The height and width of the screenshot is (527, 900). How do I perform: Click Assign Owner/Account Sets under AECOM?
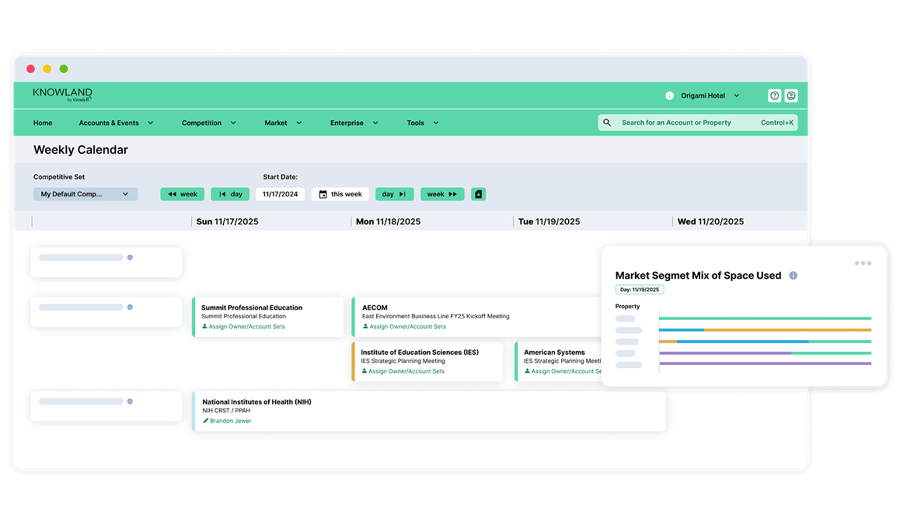point(408,326)
